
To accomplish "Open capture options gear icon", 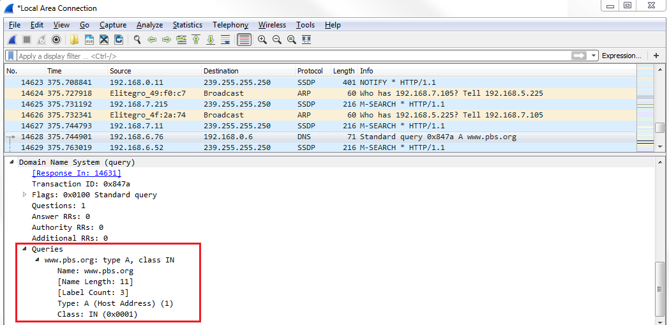I will [x=56, y=40].
